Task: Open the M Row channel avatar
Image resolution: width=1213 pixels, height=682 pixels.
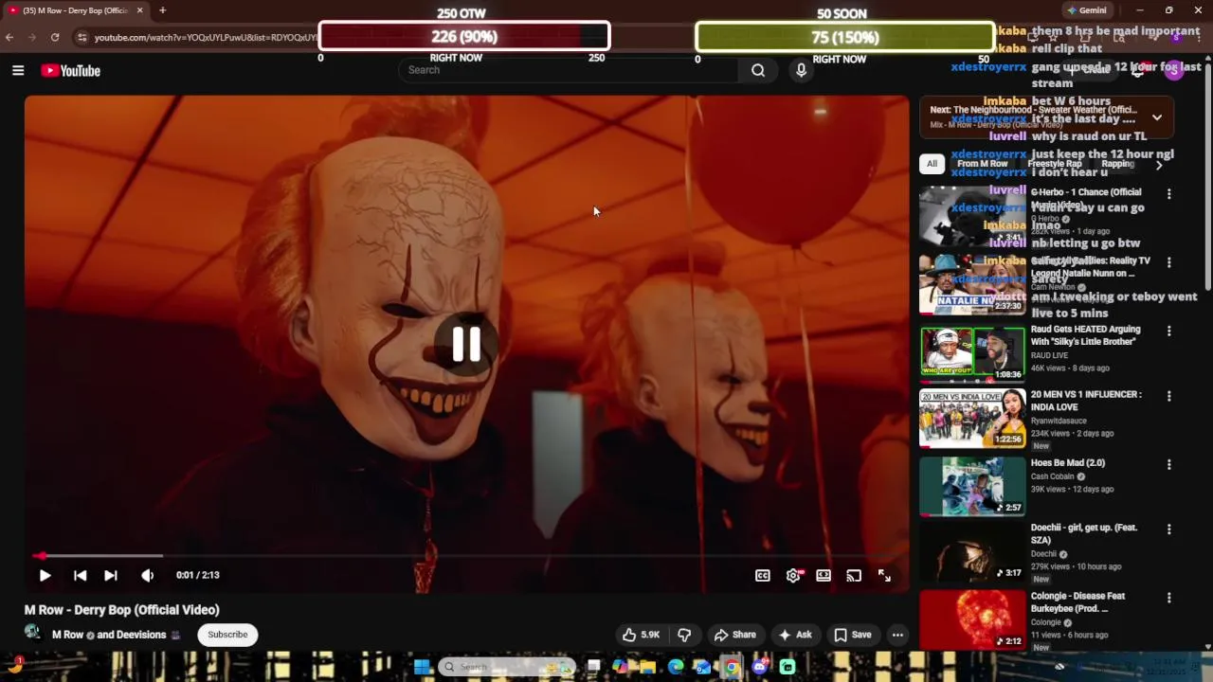Action: pyautogui.click(x=33, y=634)
